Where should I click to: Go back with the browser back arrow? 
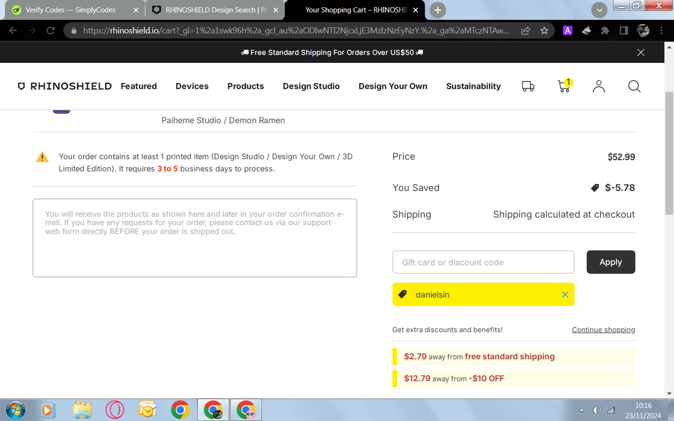pyautogui.click(x=13, y=31)
